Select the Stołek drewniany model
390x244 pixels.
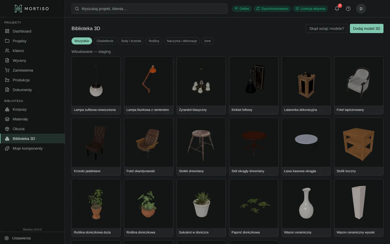(201, 147)
